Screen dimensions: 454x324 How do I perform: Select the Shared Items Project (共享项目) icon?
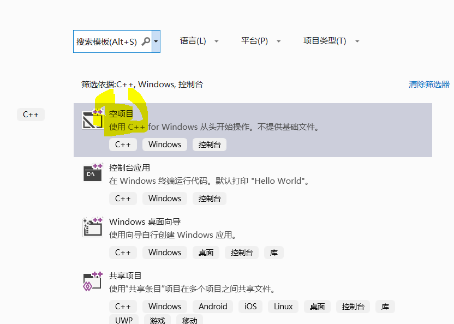(x=93, y=281)
